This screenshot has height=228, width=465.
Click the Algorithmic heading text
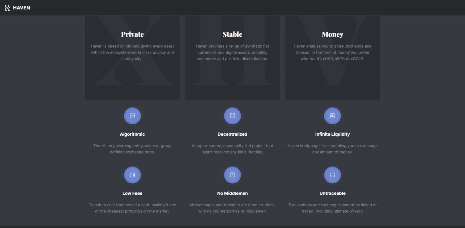(132, 134)
